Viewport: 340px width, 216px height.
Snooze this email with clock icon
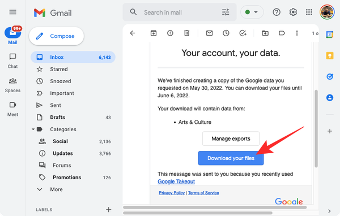(226, 33)
